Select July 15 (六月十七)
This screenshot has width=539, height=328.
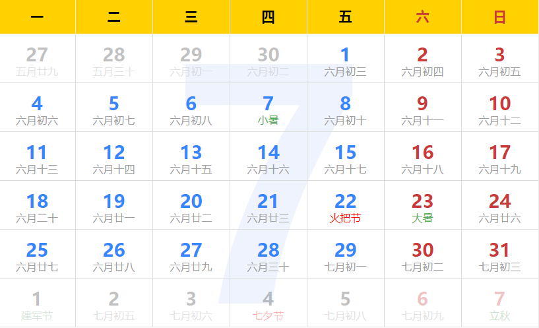pyautogui.click(x=346, y=156)
